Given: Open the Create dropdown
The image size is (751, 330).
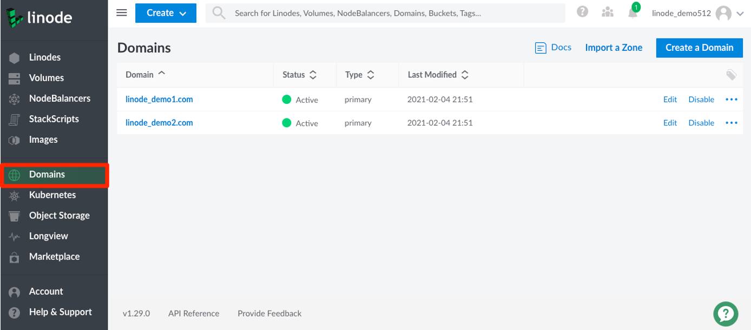Looking at the screenshot, I should click(x=166, y=12).
